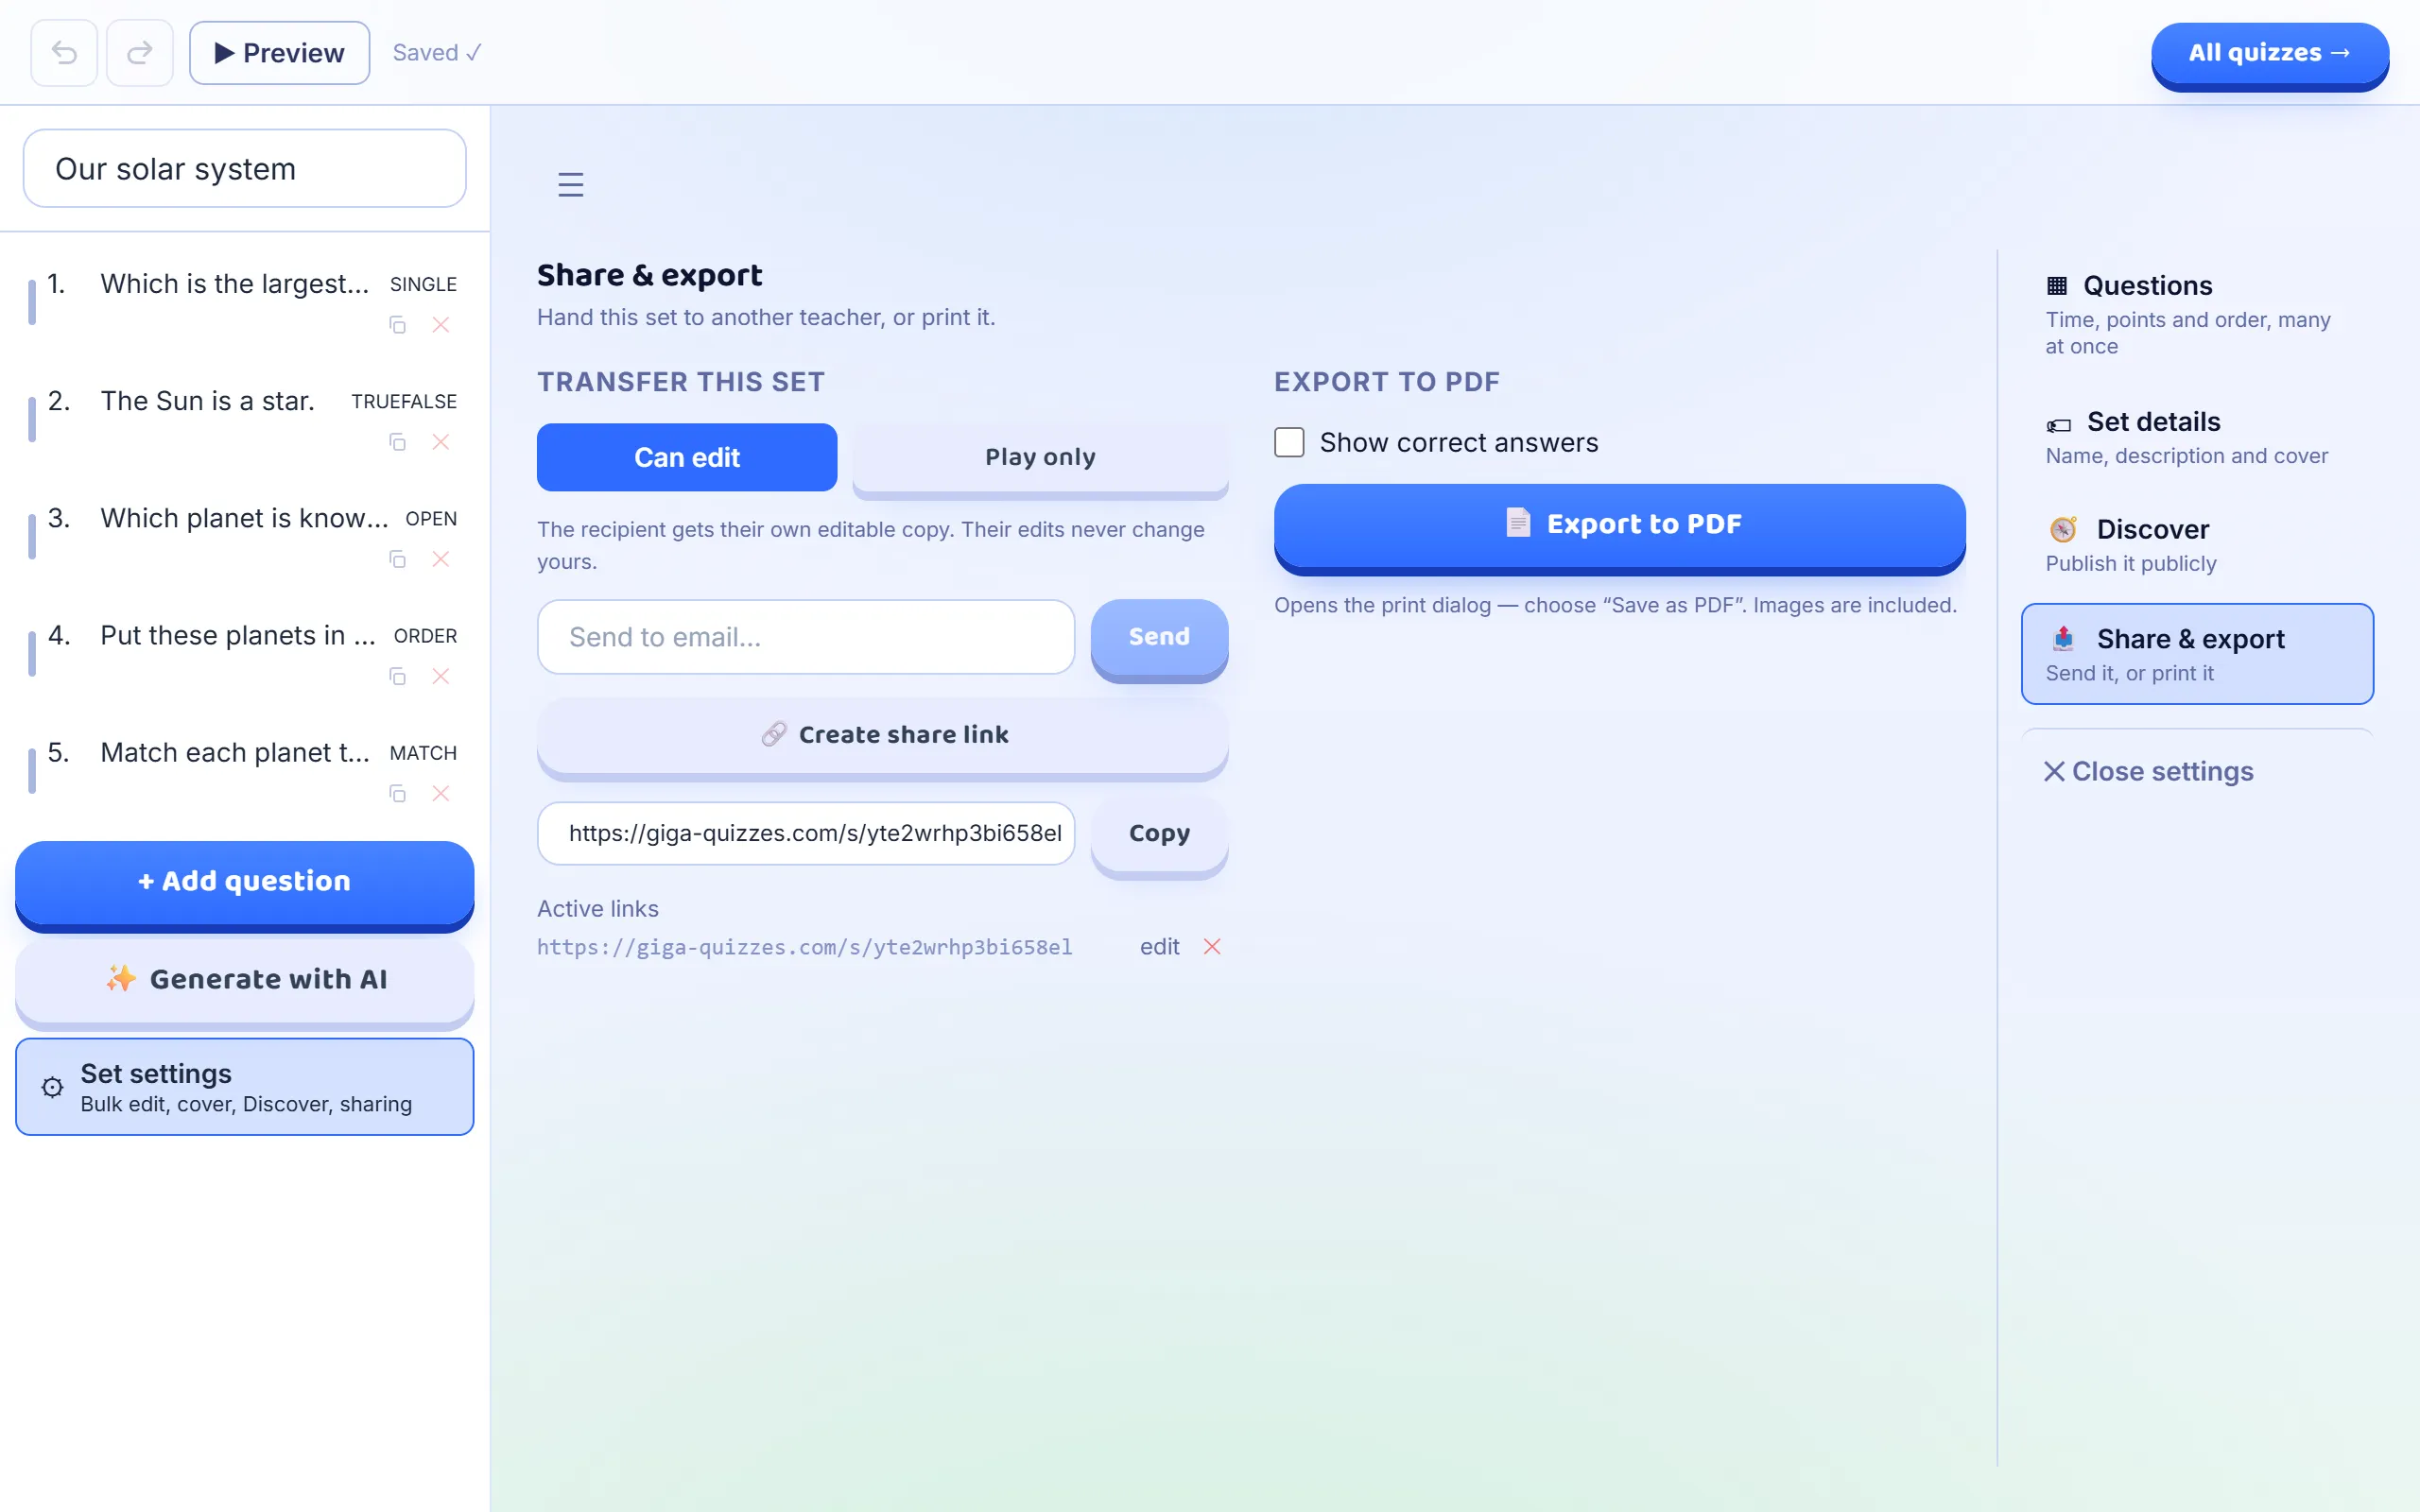The image size is (2420, 1512).
Task: Click the quiz title field "Our solar system"
Action: (x=245, y=168)
